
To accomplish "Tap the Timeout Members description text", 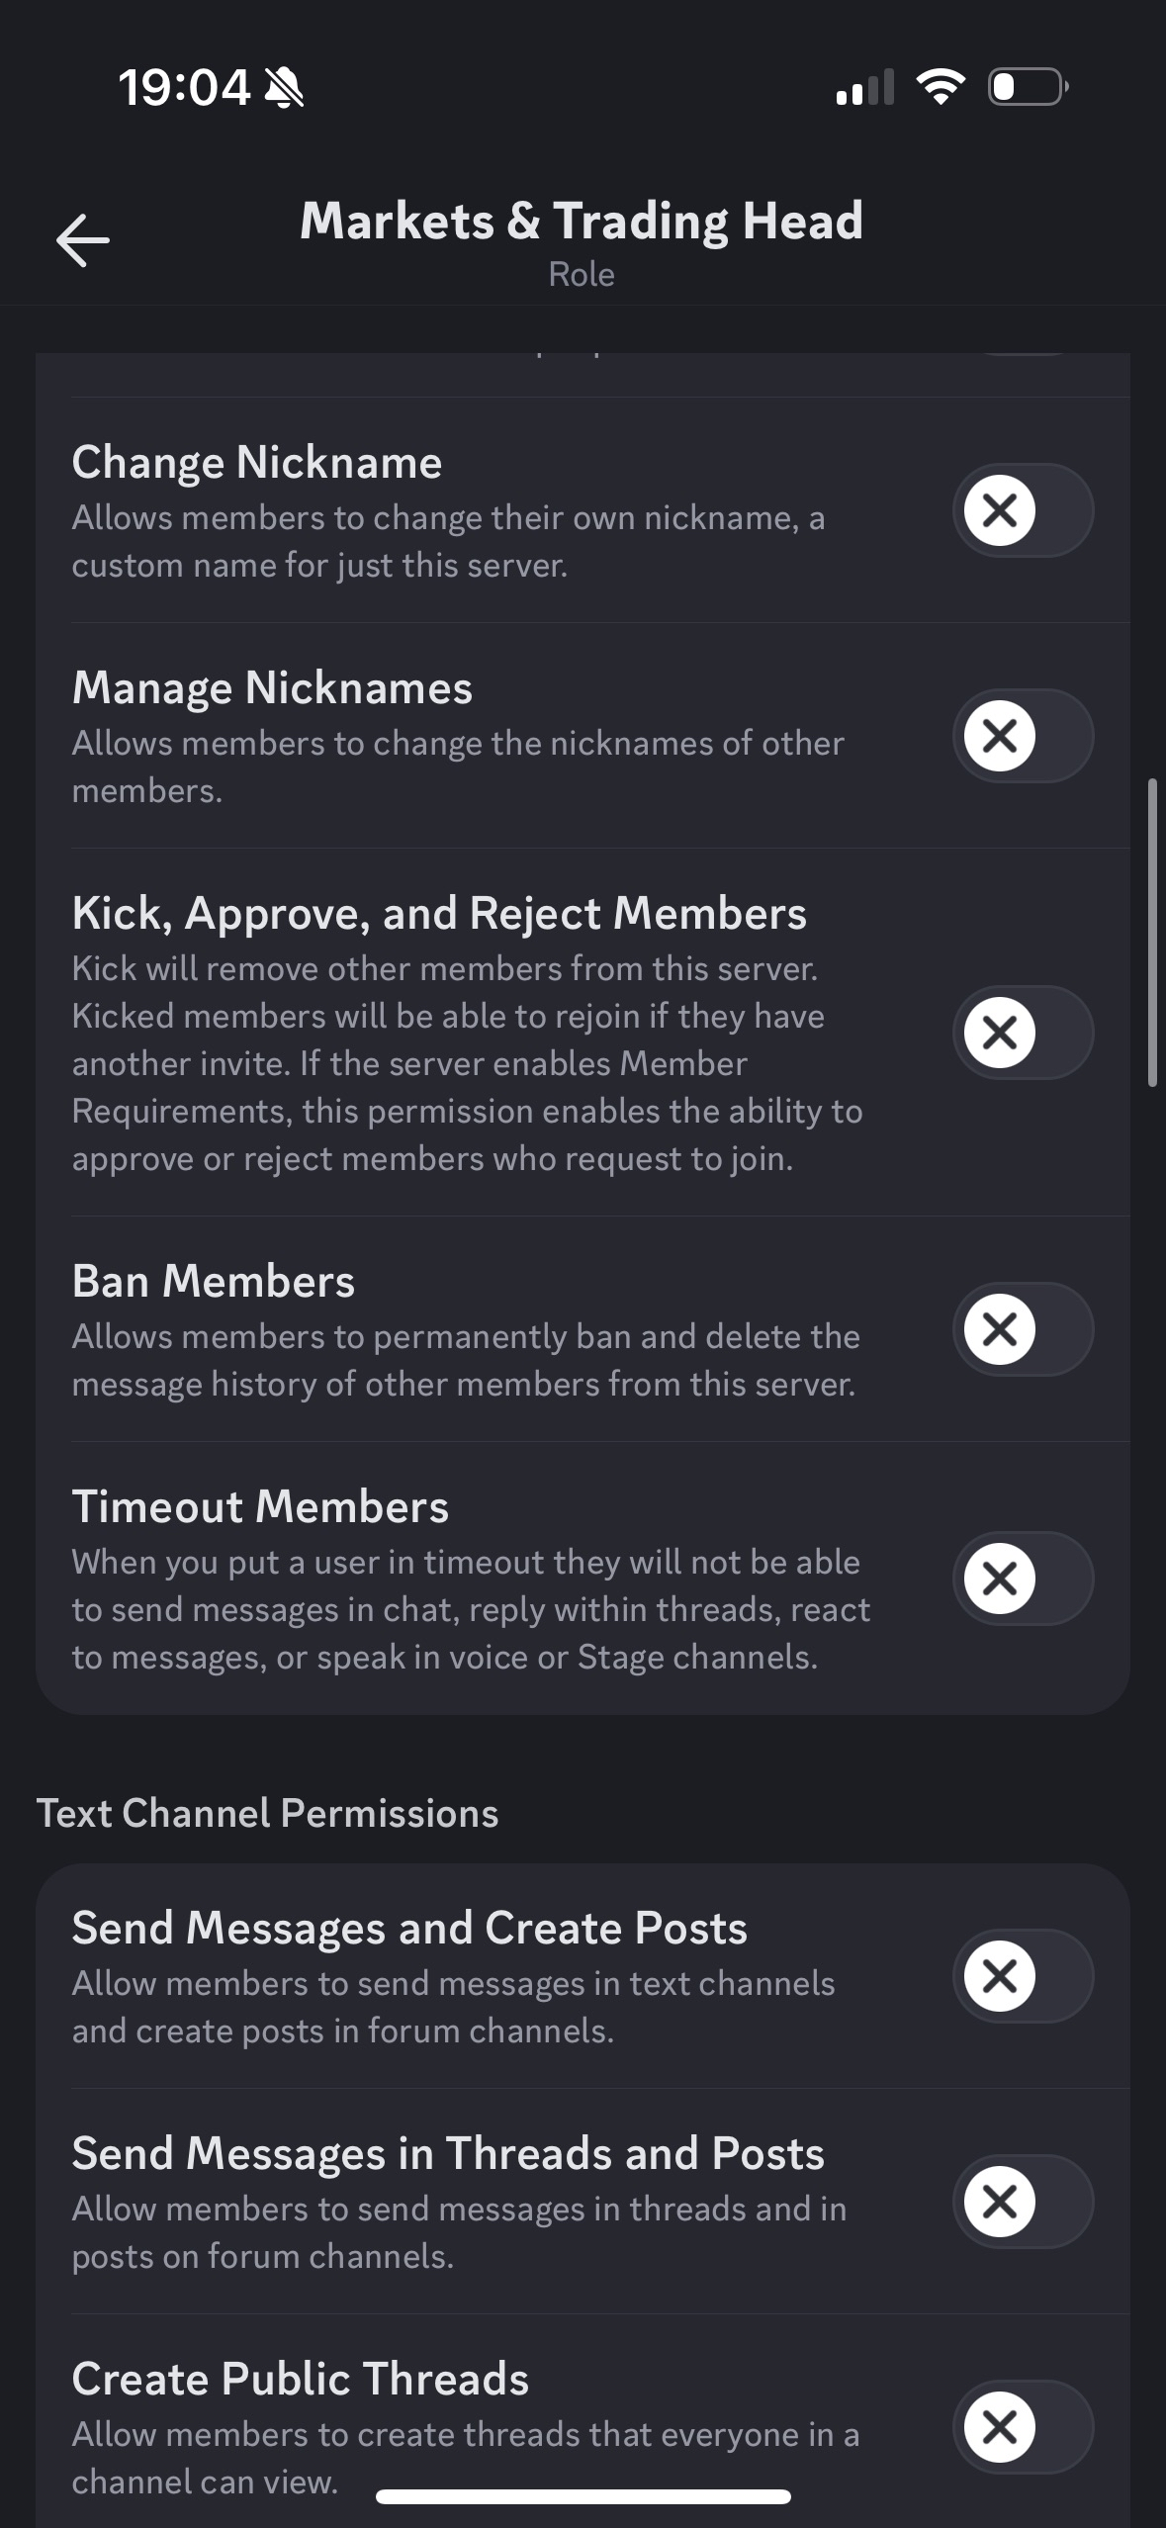I will 471,1609.
